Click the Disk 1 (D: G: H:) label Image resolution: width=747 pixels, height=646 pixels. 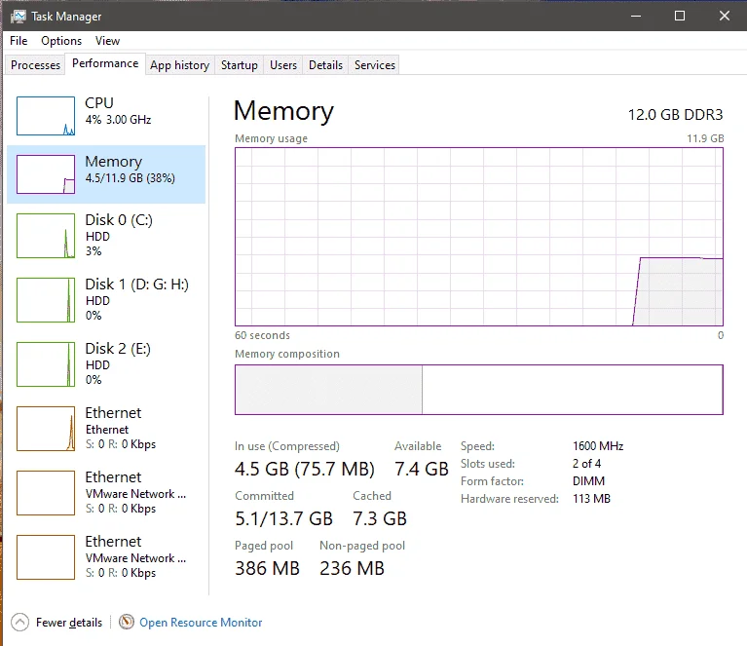136,285
